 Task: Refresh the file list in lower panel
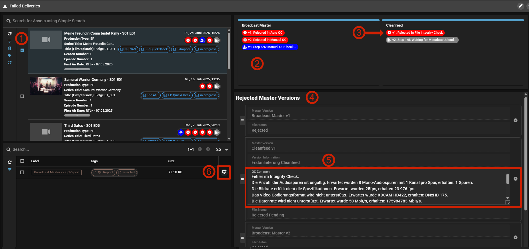[x=10, y=162]
